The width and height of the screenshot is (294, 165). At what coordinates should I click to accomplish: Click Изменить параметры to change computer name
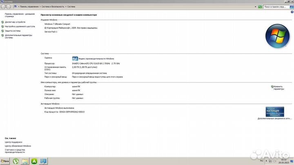click(278, 88)
